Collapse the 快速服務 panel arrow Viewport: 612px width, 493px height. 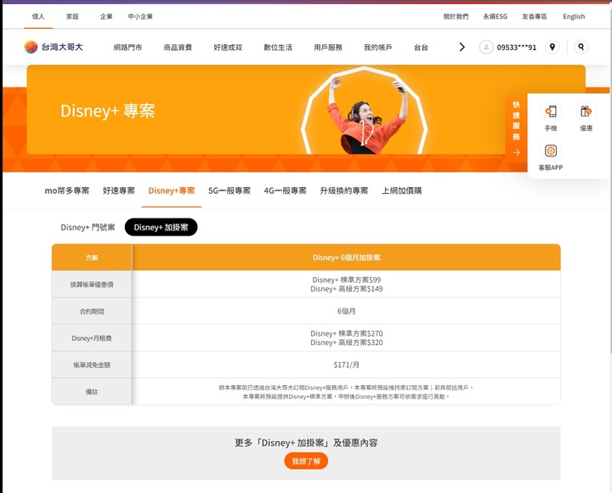click(x=516, y=152)
